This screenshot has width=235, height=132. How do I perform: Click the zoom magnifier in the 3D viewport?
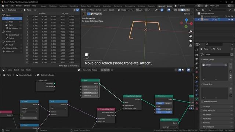pos(191,32)
